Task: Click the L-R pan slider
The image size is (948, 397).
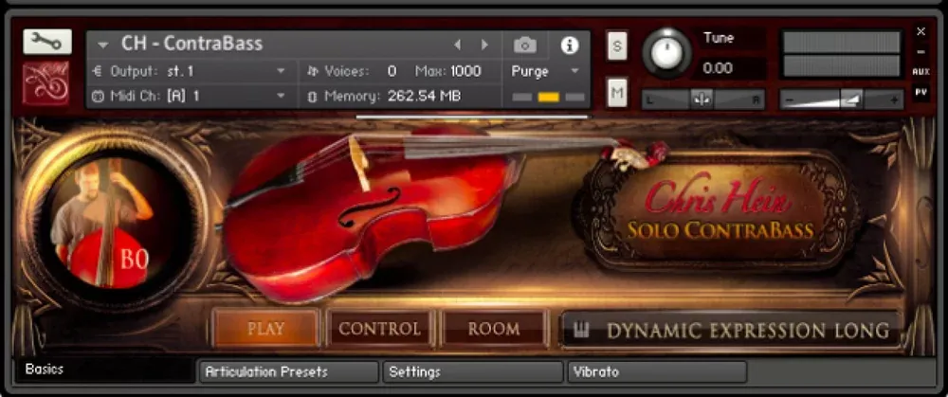Action: pos(703,99)
